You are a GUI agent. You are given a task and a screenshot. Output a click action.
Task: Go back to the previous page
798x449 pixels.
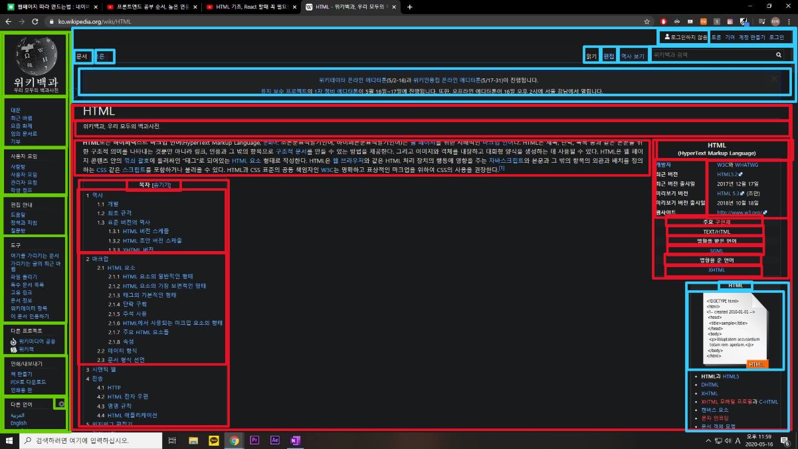coord(8,21)
